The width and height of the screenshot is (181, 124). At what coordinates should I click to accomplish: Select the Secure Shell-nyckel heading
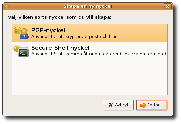click(x=60, y=48)
